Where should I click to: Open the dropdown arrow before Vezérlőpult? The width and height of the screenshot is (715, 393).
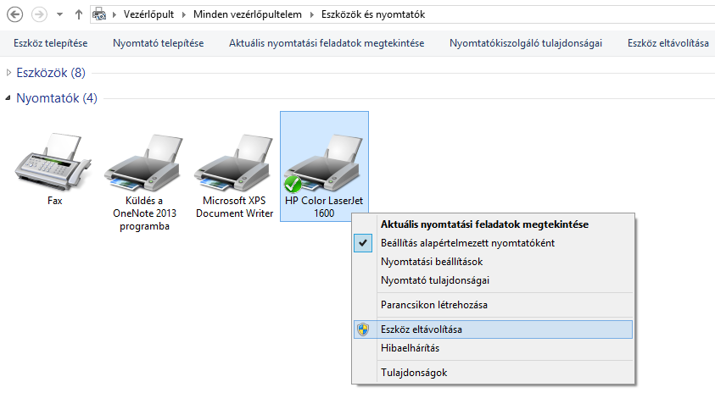(x=114, y=14)
